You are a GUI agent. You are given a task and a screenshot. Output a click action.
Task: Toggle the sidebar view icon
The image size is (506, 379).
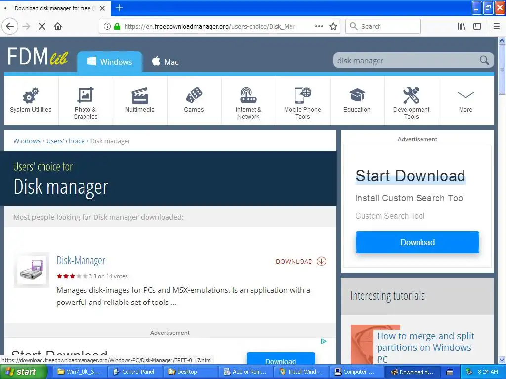pyautogui.click(x=477, y=26)
